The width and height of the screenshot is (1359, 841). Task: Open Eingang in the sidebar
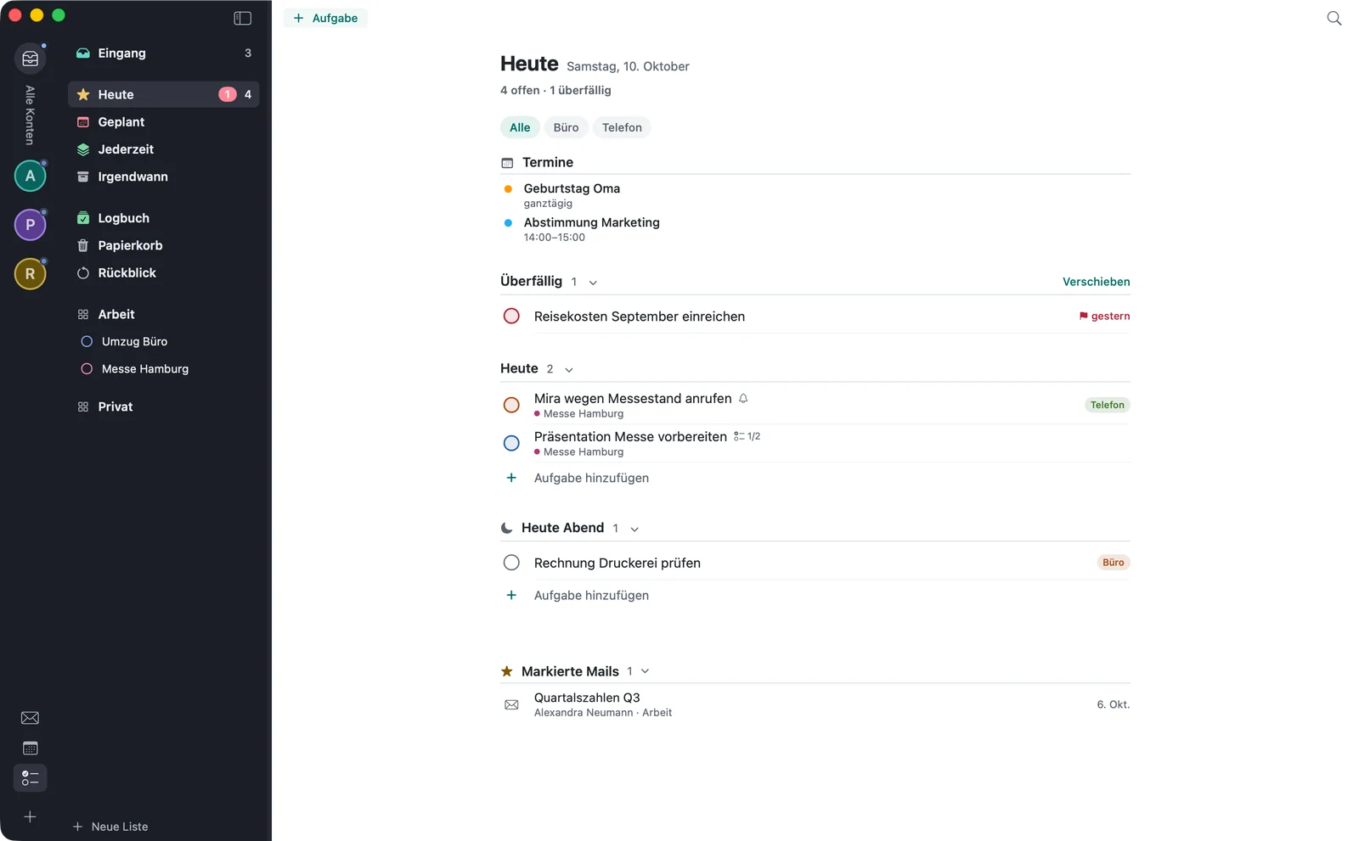tap(163, 53)
